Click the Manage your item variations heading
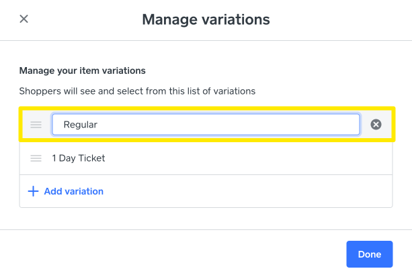The width and height of the screenshot is (412, 277). click(x=83, y=70)
